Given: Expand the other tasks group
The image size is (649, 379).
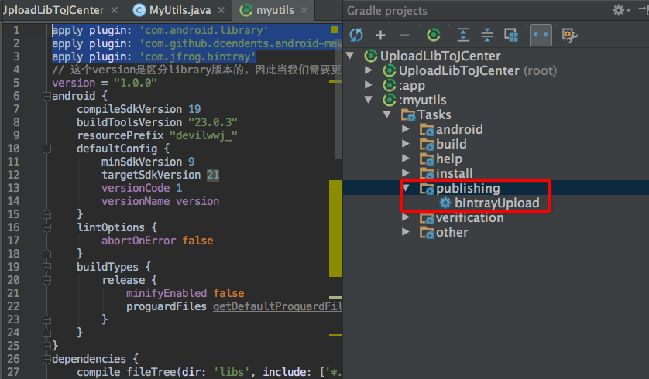Looking at the screenshot, I should (406, 232).
